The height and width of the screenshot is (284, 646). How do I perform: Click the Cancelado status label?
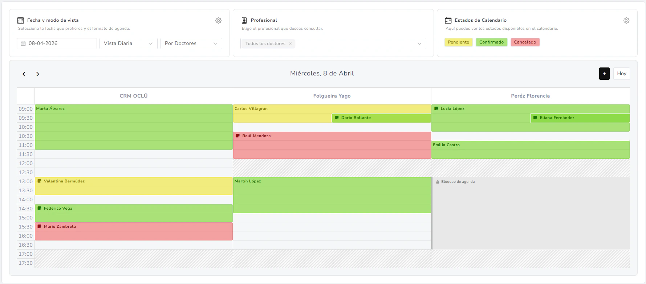click(x=525, y=42)
